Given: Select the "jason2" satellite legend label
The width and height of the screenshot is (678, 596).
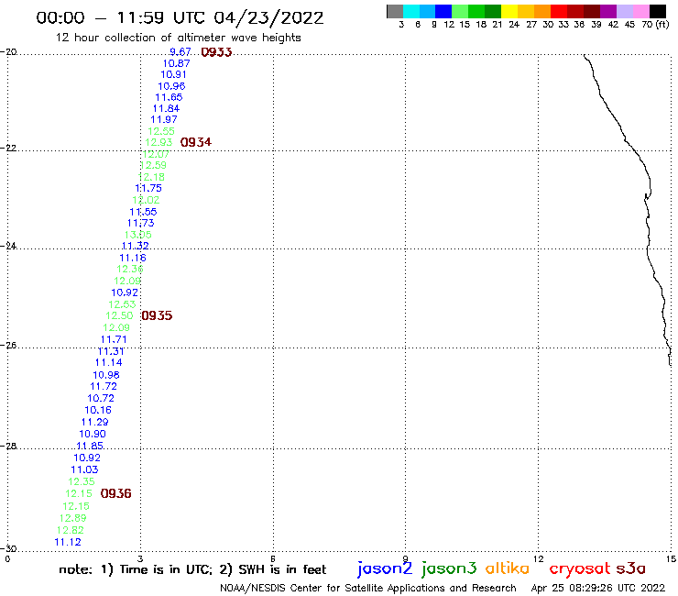Looking at the screenshot, I should pyautogui.click(x=385, y=568).
